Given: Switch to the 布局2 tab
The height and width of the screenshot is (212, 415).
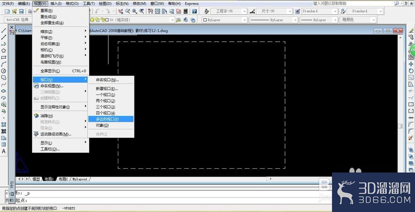Looking at the screenshot, I should [x=63, y=179].
